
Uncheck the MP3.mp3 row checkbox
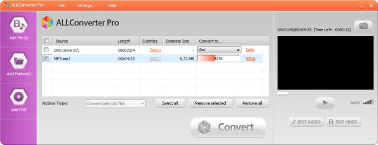[x=46, y=58]
